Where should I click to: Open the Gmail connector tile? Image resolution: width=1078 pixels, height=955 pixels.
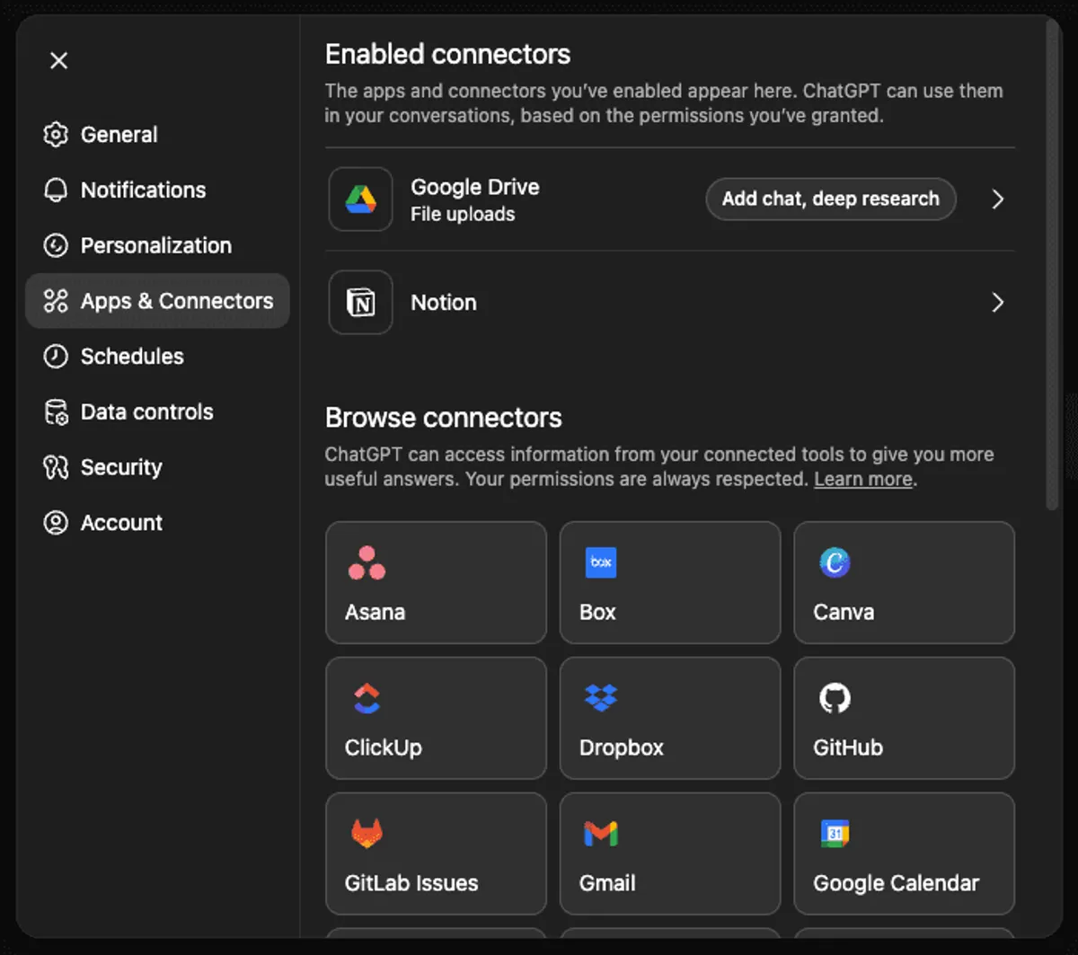click(x=669, y=853)
